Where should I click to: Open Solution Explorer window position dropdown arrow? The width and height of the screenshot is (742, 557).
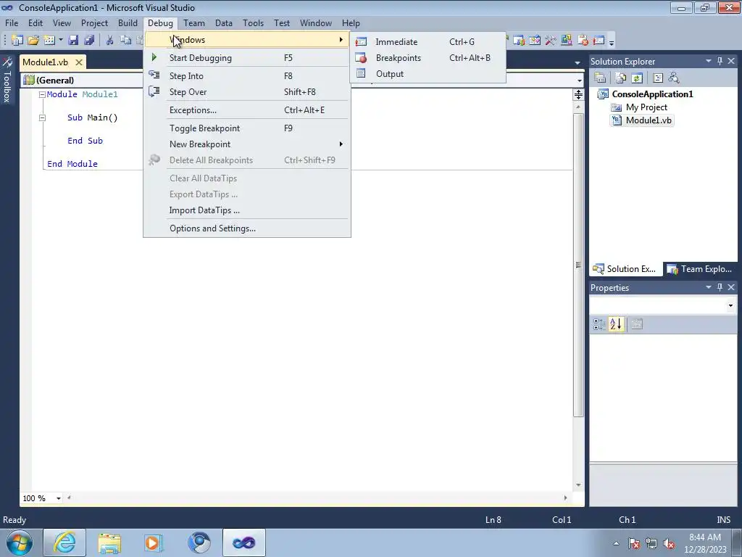[709, 61]
